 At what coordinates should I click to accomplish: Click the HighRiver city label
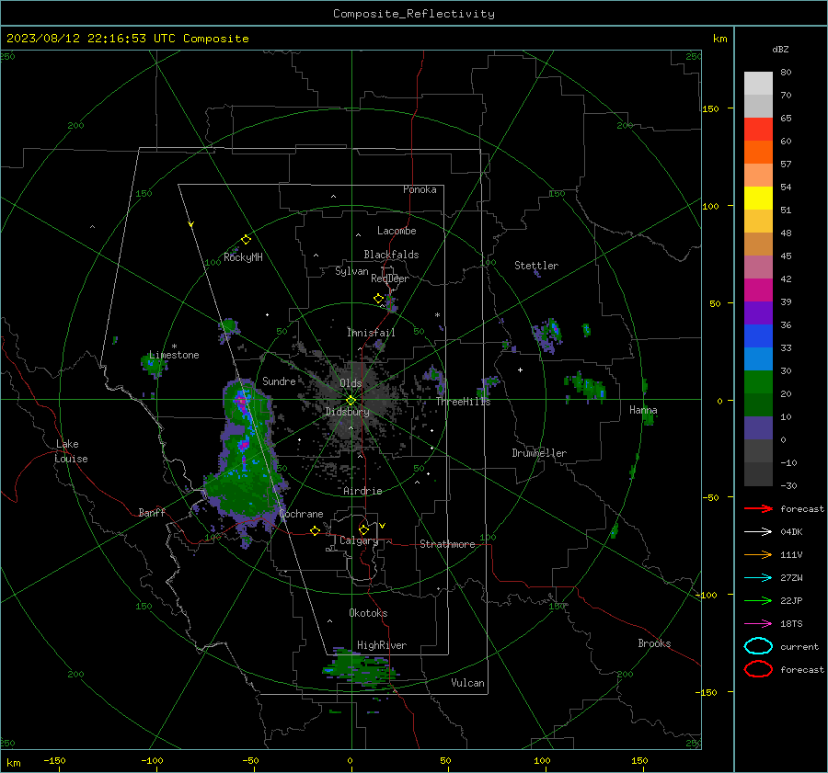(382, 645)
